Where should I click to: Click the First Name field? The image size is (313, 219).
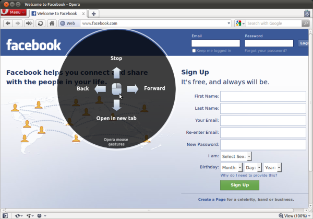[263, 96]
